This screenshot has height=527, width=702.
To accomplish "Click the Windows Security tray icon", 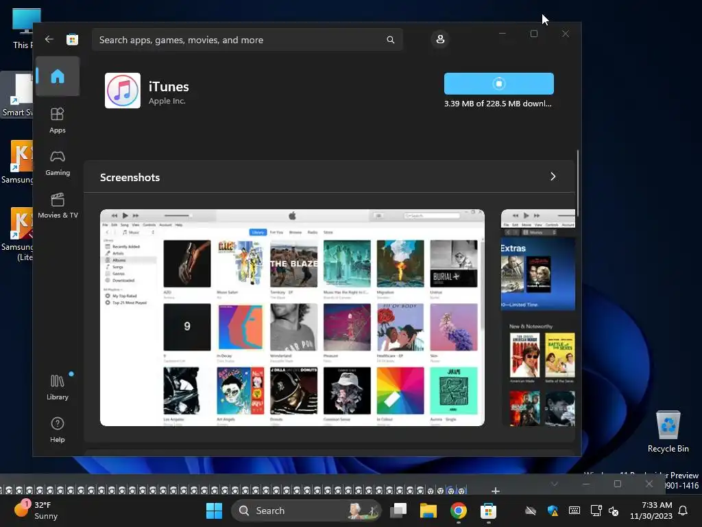I will point(553,511).
